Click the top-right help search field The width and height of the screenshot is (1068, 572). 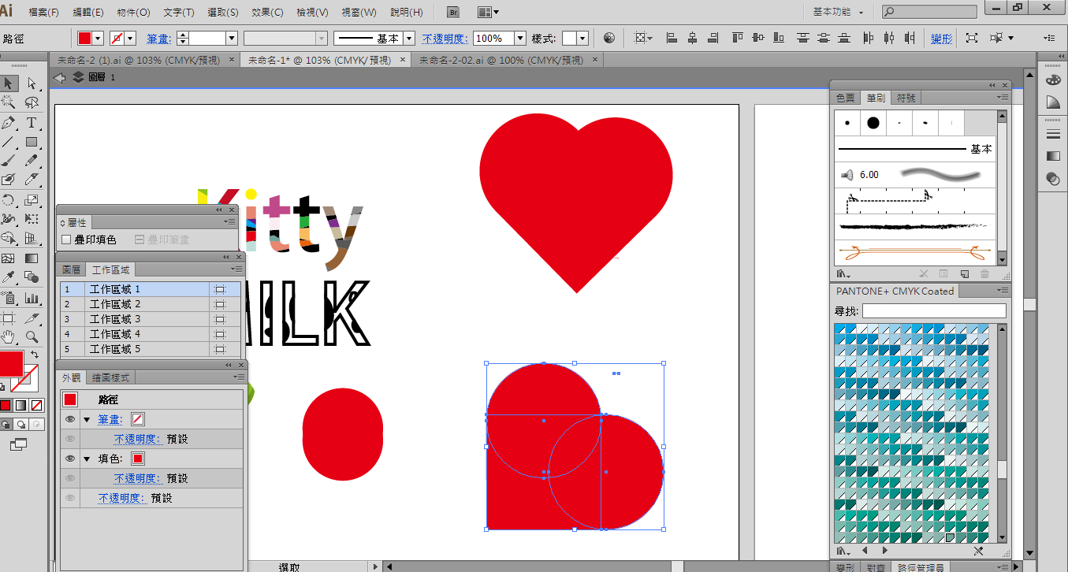pos(929,12)
